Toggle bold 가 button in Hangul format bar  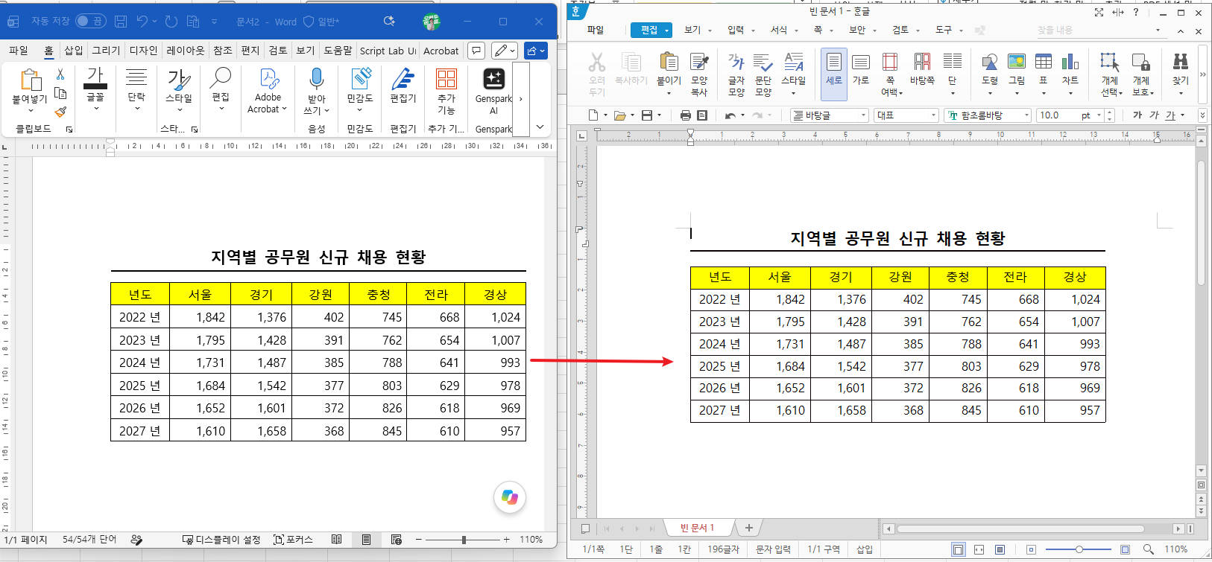[x=1137, y=115]
